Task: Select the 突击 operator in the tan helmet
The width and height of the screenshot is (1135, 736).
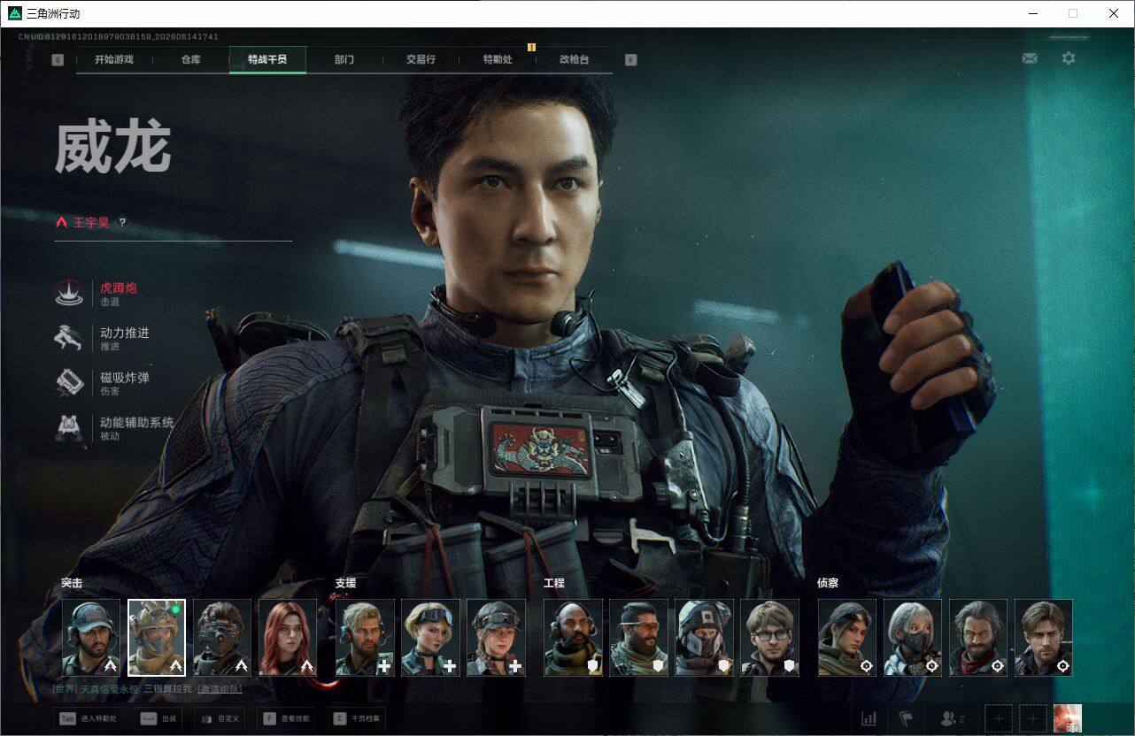Action: (157, 638)
